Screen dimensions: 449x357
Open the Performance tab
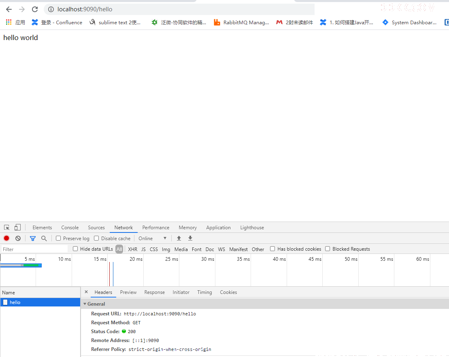[156, 227]
